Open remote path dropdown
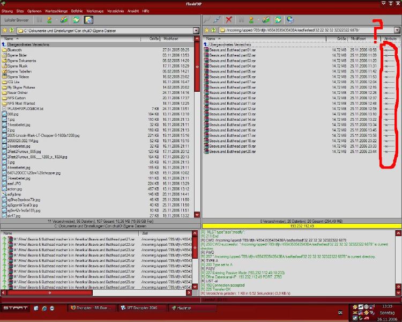This screenshot has width=402, height=322. [397, 30]
